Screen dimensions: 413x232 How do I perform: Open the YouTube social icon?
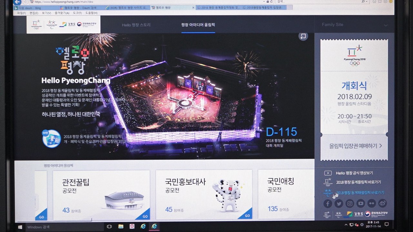click(361, 203)
